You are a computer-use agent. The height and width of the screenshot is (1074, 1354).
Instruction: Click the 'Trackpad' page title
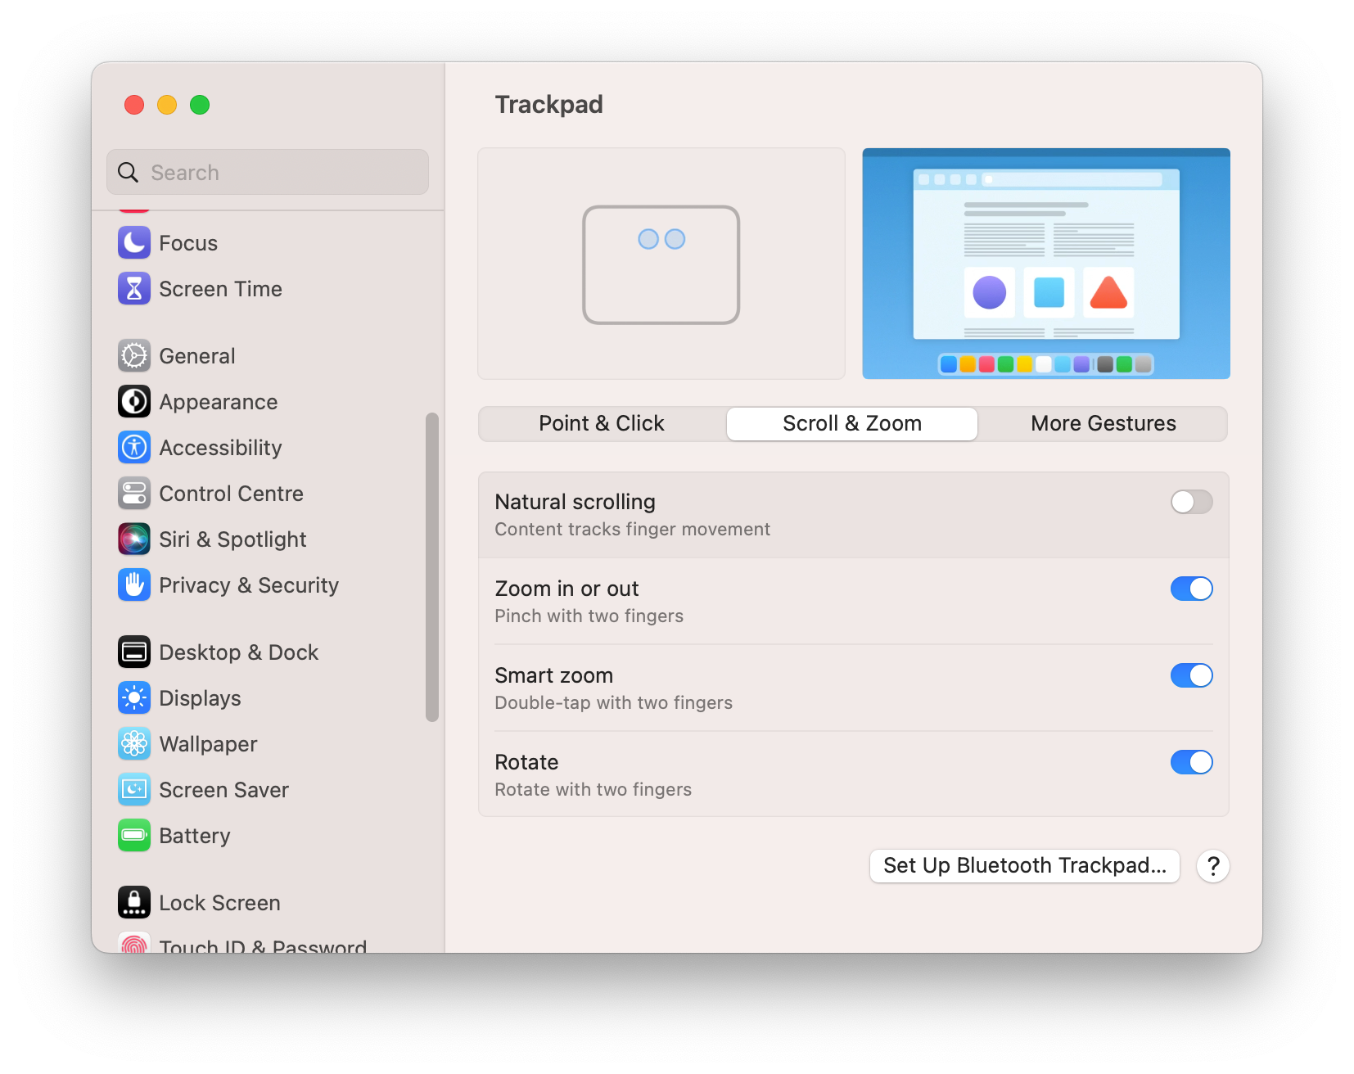pos(548,105)
